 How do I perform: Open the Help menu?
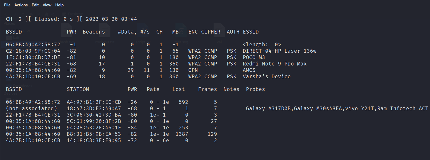pyautogui.click(x=59, y=5)
